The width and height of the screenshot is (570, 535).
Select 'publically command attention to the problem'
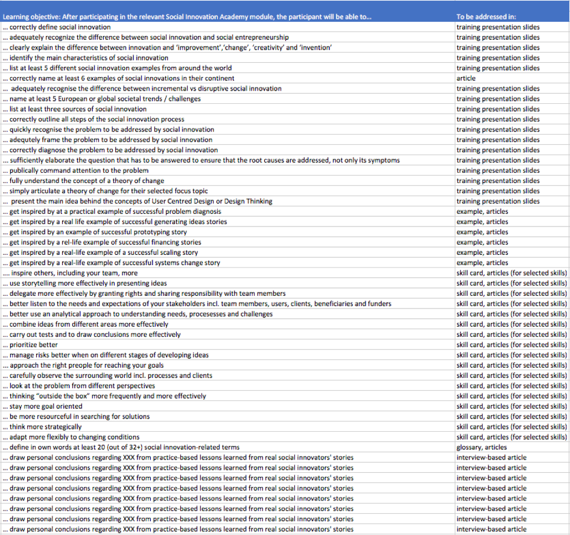227,170
